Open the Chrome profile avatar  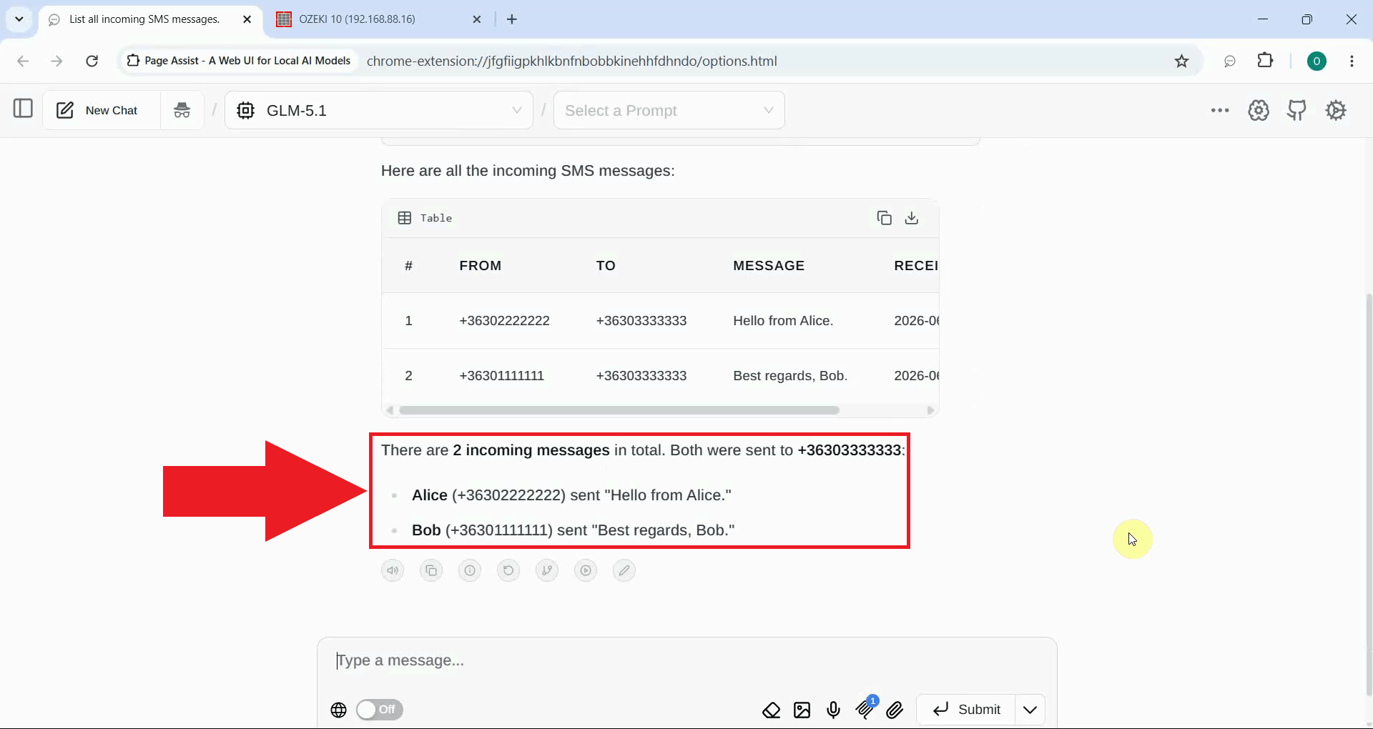coord(1317,61)
